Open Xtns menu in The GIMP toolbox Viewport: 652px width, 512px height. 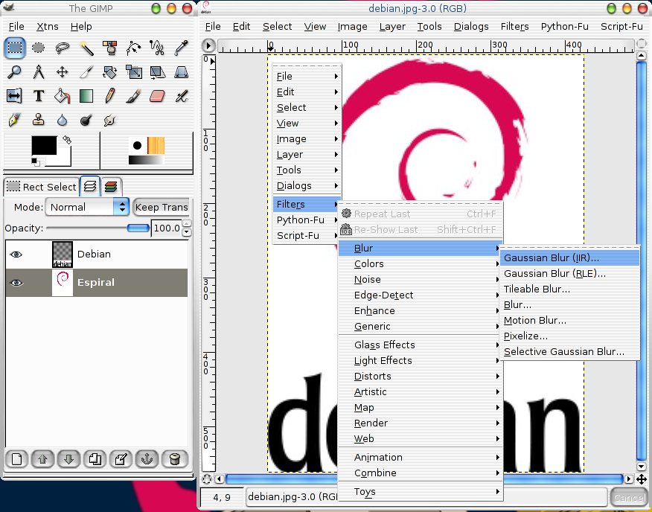[48, 27]
